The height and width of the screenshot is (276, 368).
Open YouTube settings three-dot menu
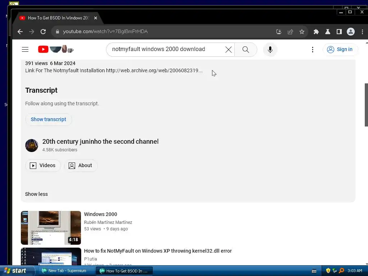312,50
